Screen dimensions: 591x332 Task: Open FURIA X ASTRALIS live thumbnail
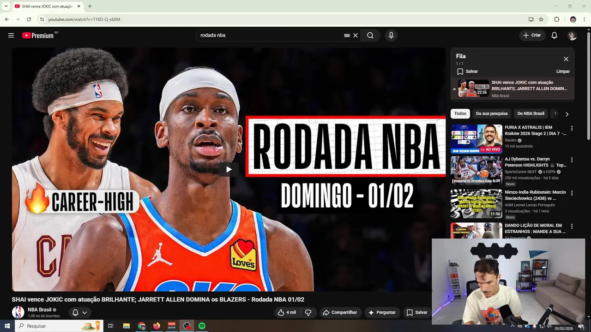click(476, 139)
